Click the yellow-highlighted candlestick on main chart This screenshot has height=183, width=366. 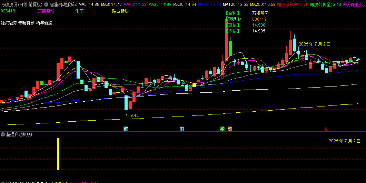click(x=194, y=85)
